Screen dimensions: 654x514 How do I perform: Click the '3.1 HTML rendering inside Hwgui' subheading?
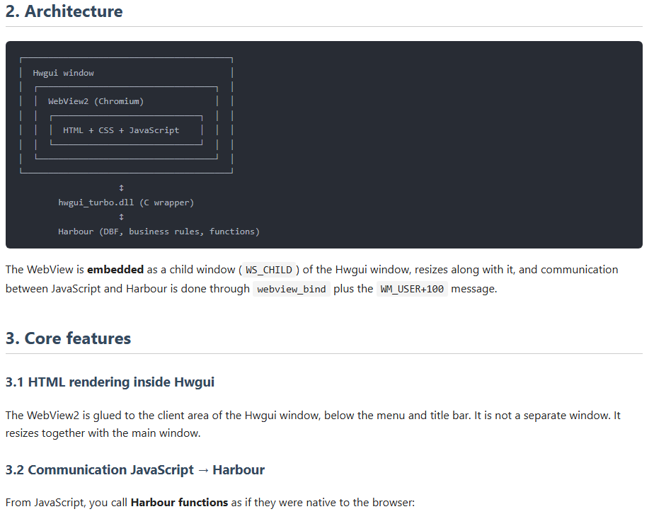tap(110, 382)
